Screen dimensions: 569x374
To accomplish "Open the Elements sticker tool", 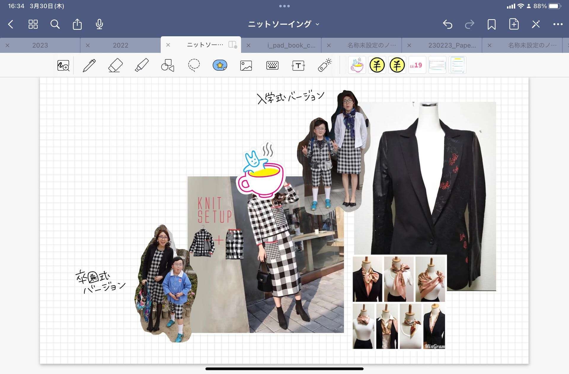I will (220, 65).
